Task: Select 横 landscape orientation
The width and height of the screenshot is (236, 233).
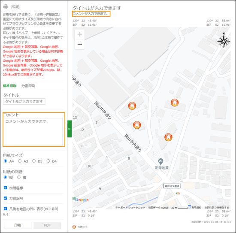Action: point(19,177)
